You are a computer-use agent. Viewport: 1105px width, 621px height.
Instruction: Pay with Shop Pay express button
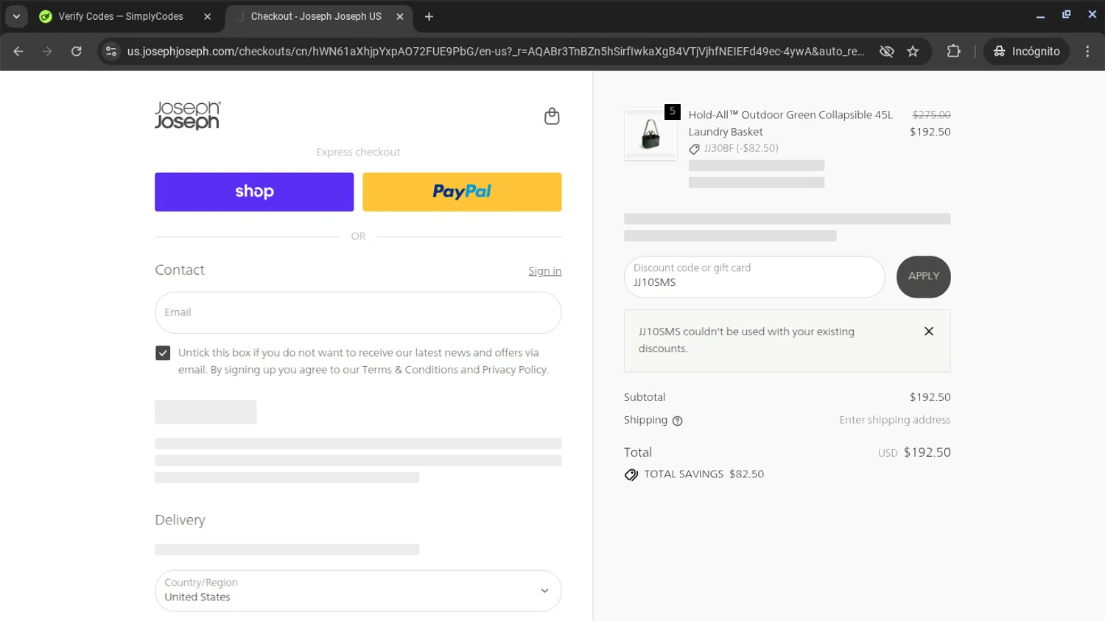[254, 192]
